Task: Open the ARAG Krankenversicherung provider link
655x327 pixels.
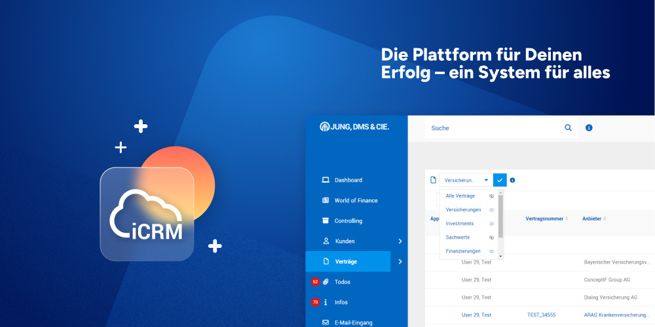Action: click(x=616, y=315)
